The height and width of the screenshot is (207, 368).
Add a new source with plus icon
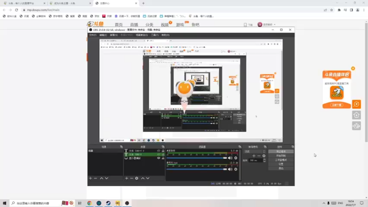126,178
